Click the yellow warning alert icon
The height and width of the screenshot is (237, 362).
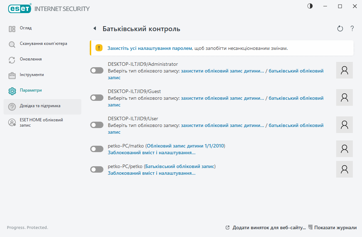[99, 48]
